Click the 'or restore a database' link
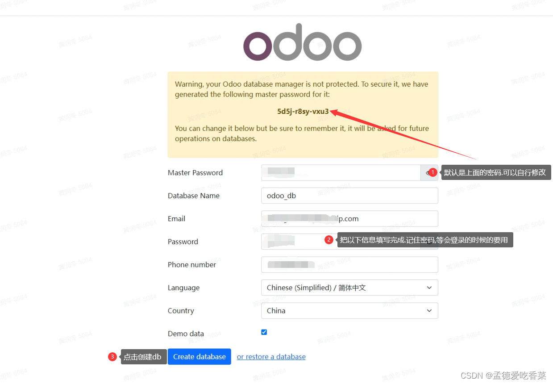The image size is (553, 384). [271, 356]
